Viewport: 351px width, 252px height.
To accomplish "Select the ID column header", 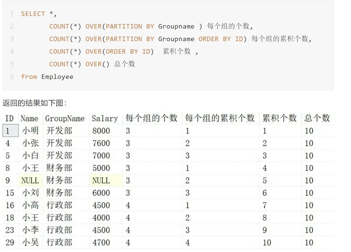I will pyautogui.click(x=9, y=118).
